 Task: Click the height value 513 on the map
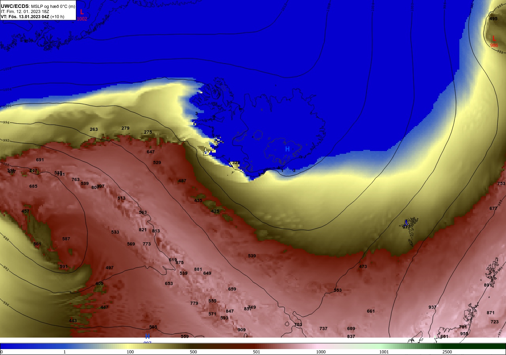point(121,198)
